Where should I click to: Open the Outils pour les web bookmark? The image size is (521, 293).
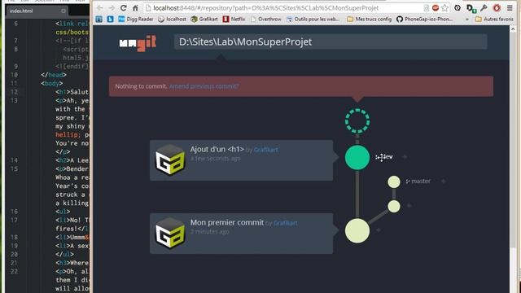coord(313,20)
